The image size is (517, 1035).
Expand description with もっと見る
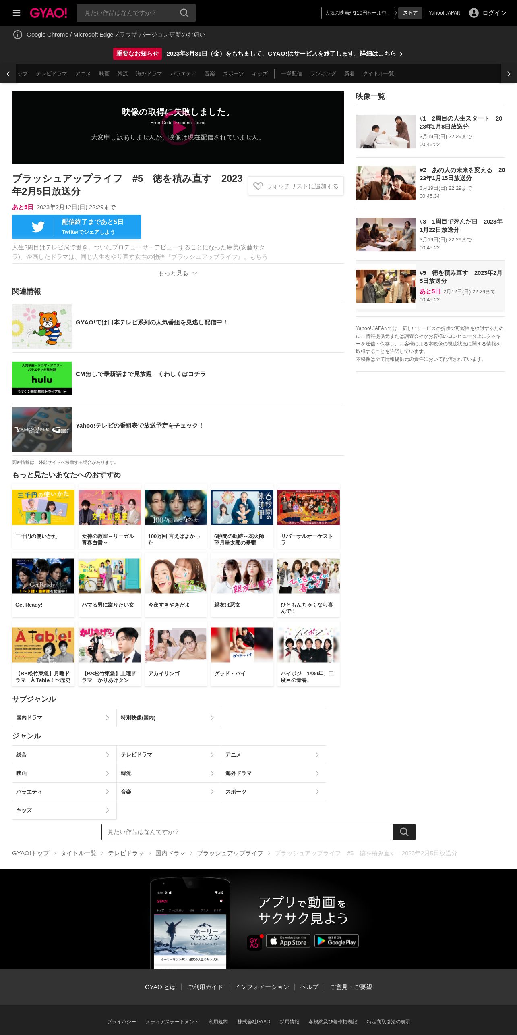click(178, 273)
